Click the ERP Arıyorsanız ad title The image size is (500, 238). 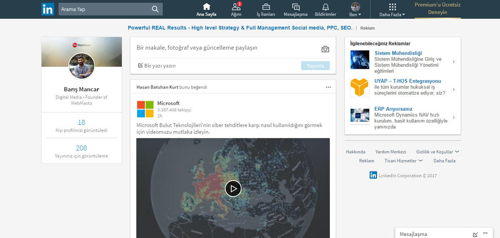(393, 109)
